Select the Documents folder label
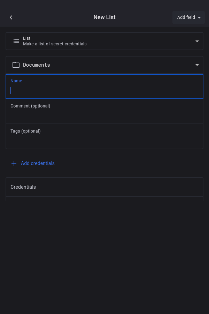 point(37,65)
